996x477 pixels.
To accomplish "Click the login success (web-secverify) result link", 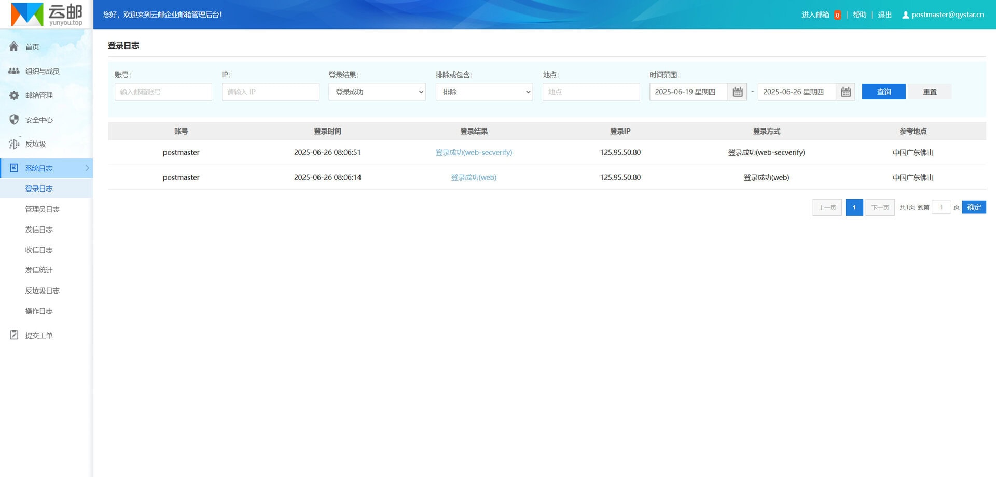I will point(474,153).
